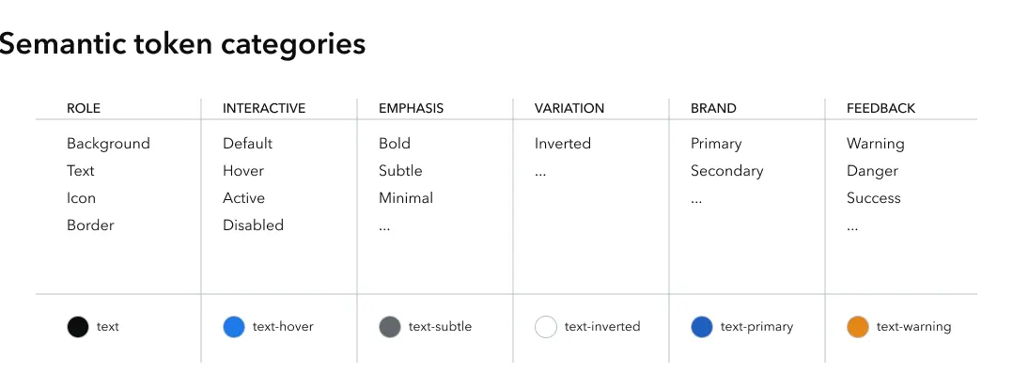This screenshot has height=388, width=1013.
Task: Select the dark blue text-primary swatch
Action: (702, 327)
